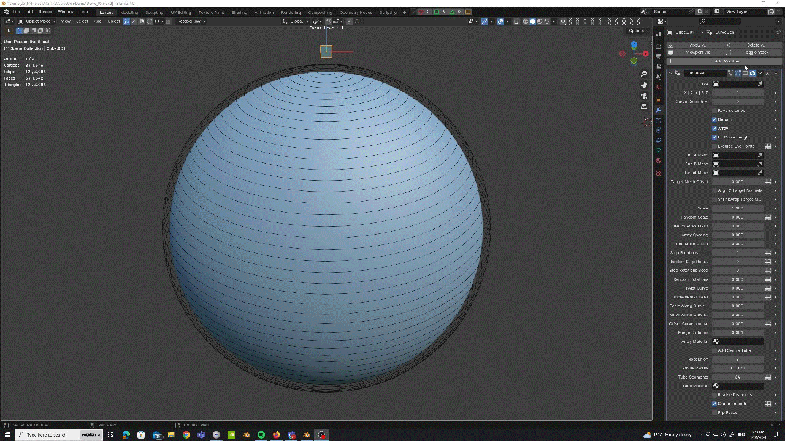The height and width of the screenshot is (441, 785).
Task: Open the Material properties tab icon
Action: 659,160
